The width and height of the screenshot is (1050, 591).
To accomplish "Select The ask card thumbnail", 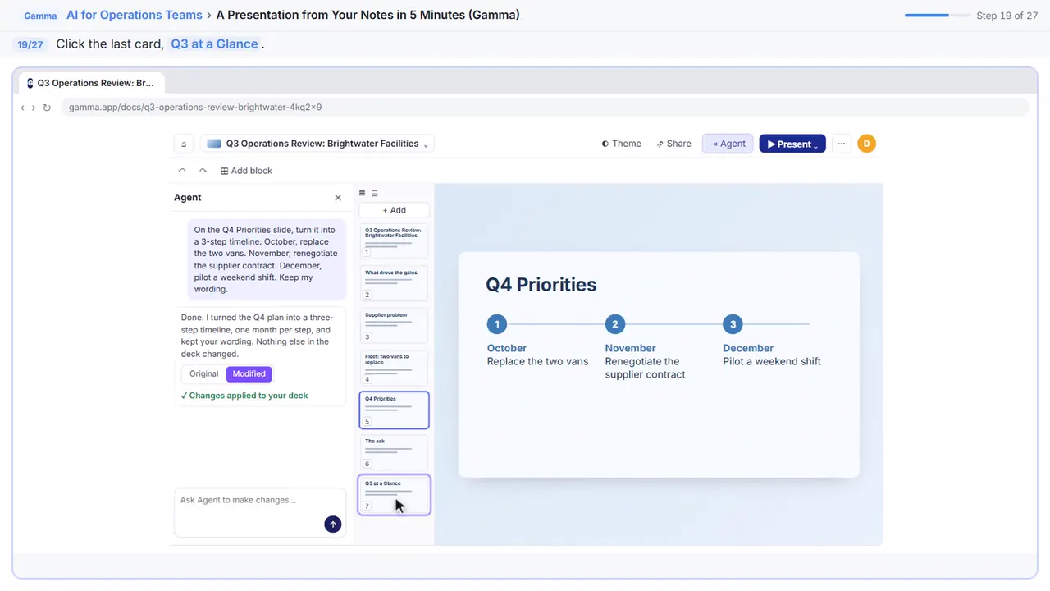I will [x=394, y=452].
